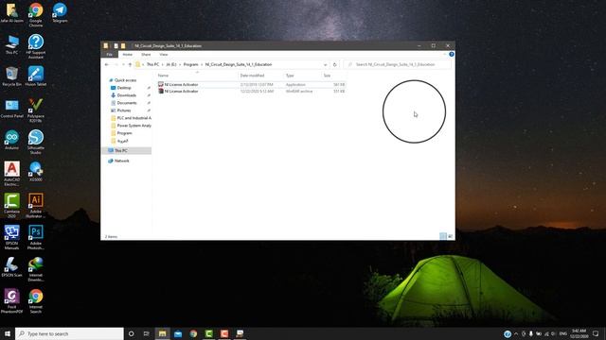Image resolution: width=606 pixels, height=340 pixels.
Task: Open Adobe Illustrator desktop shortcut
Action: click(x=36, y=206)
